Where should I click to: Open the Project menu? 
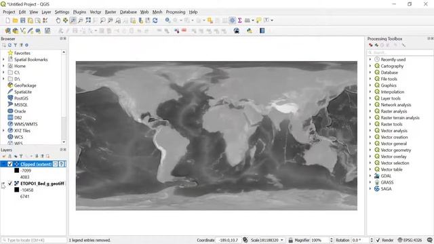coord(9,12)
